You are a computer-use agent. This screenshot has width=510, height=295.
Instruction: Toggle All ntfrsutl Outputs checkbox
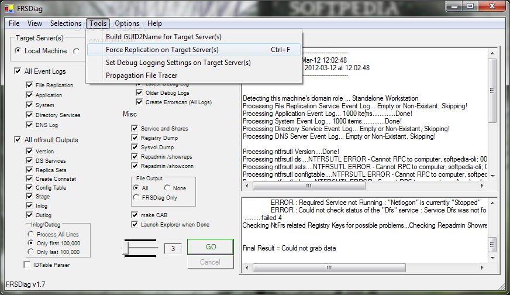(x=18, y=139)
